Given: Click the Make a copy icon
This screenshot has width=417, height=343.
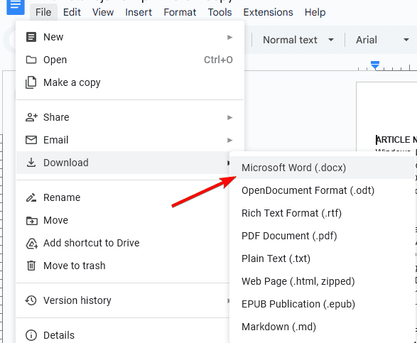Looking at the screenshot, I should pos(31,82).
